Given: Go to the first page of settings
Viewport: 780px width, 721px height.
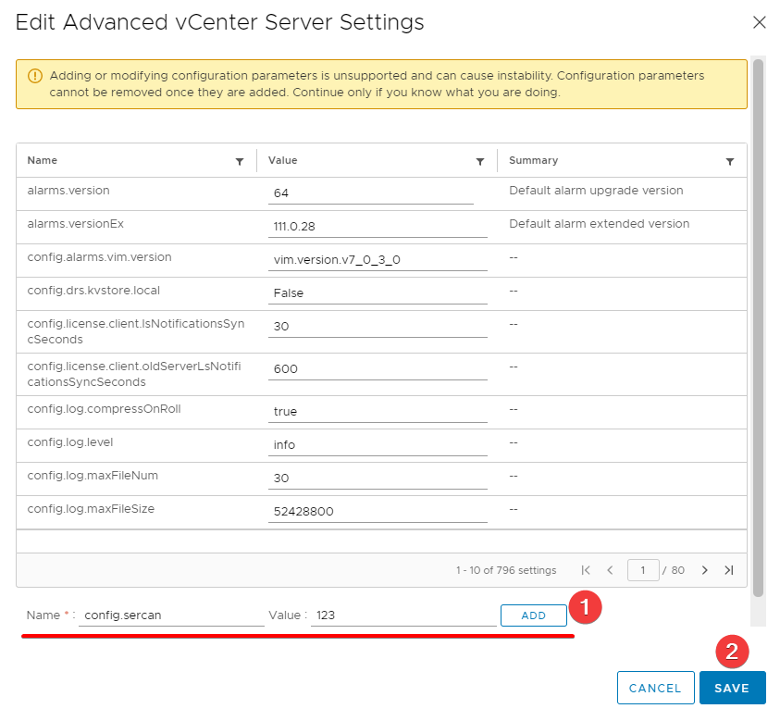Looking at the screenshot, I should (x=586, y=570).
